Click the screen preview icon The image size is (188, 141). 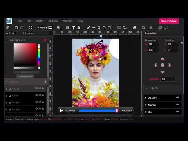(51, 27)
